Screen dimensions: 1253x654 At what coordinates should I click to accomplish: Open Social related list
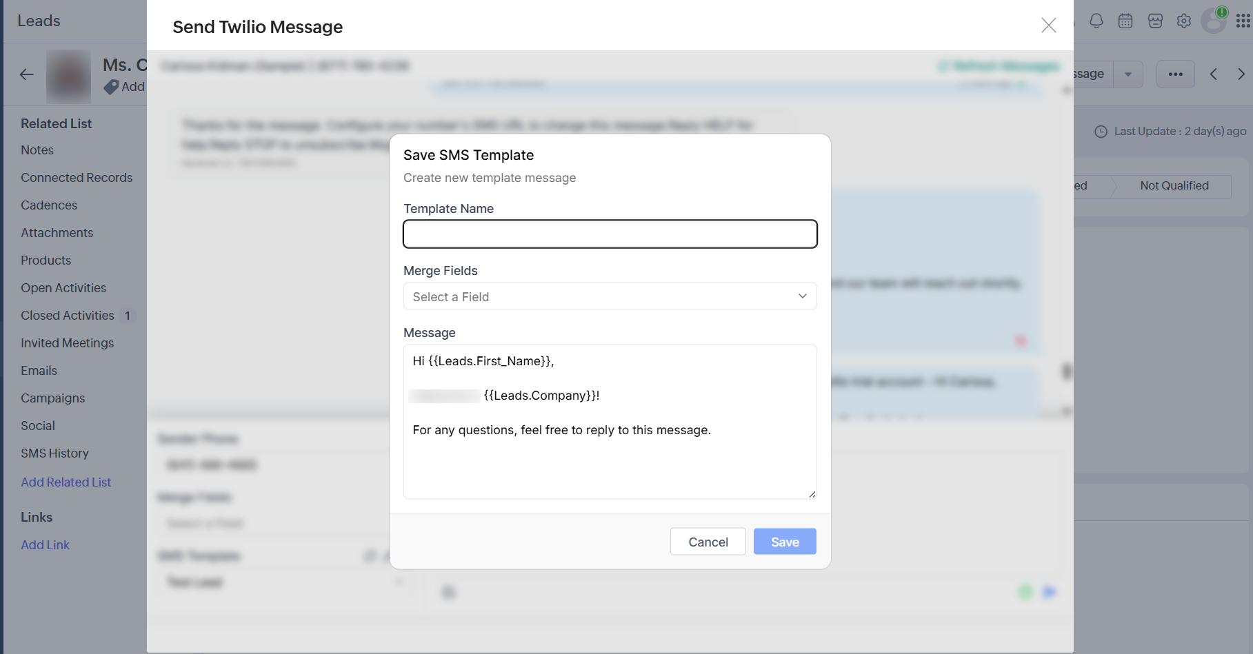coord(38,426)
